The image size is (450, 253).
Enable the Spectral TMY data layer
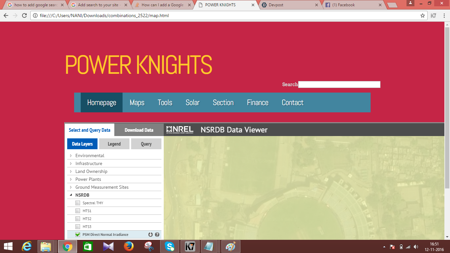[78, 203]
